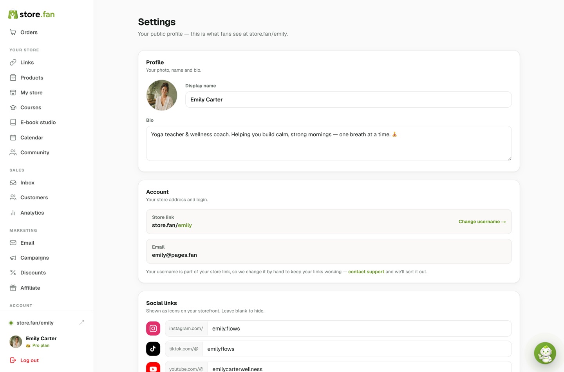The image size is (564, 372).
Task: Click into the Bio text area
Action: pos(329,143)
